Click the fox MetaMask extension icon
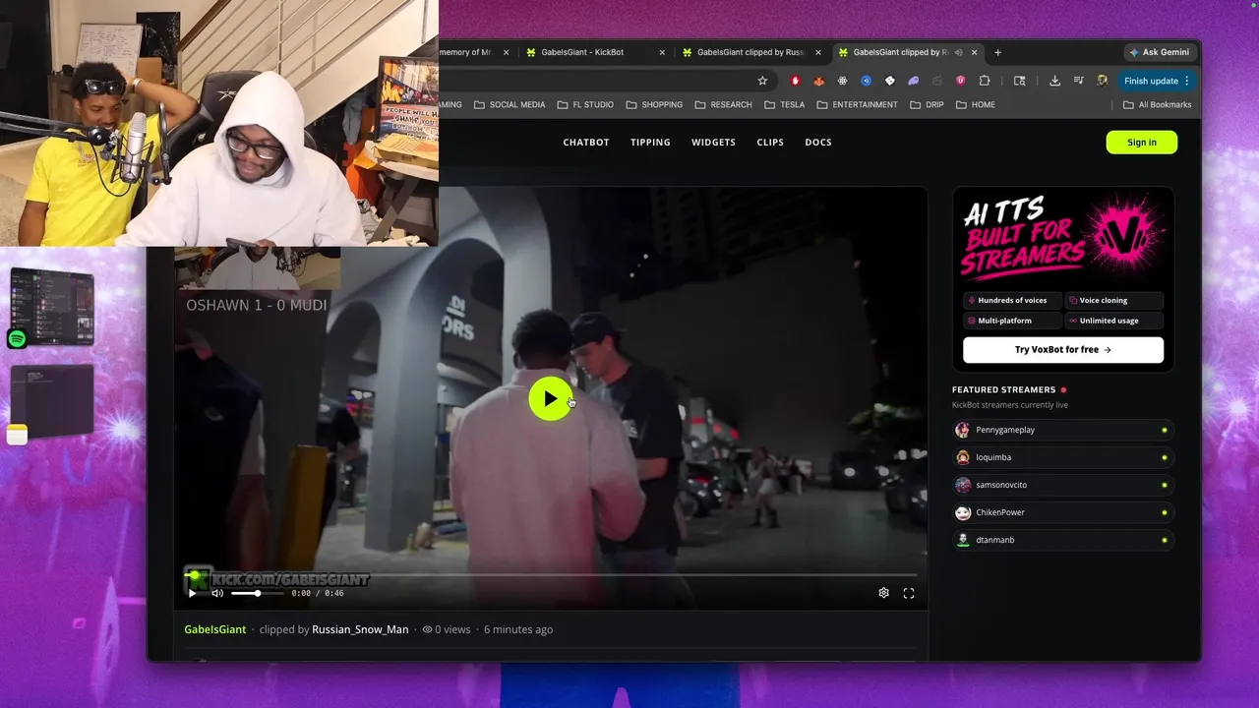This screenshot has height=708, width=1259. tap(818, 81)
